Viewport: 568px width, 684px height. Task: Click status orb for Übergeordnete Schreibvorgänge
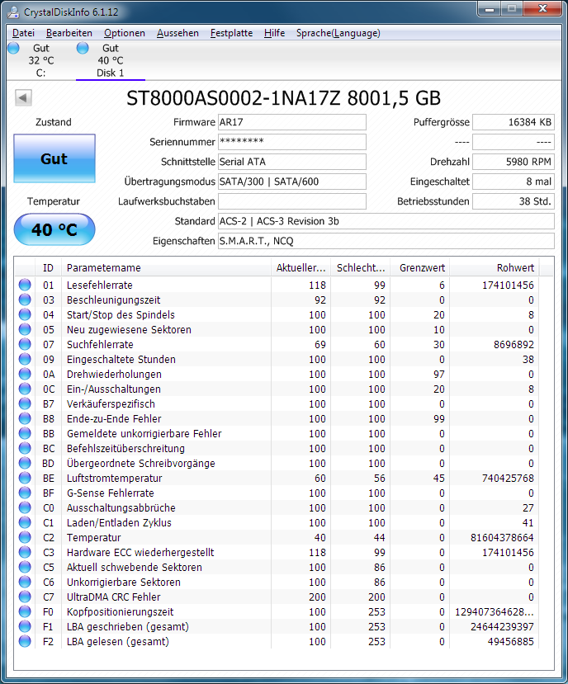click(25, 463)
